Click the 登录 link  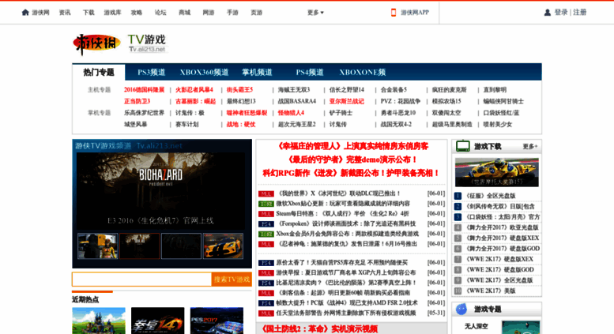tap(561, 13)
